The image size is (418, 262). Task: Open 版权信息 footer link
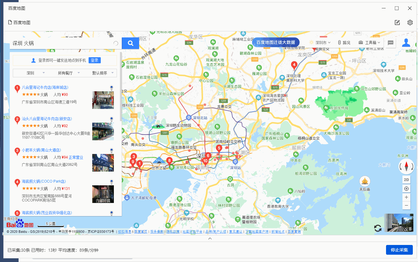(125, 232)
